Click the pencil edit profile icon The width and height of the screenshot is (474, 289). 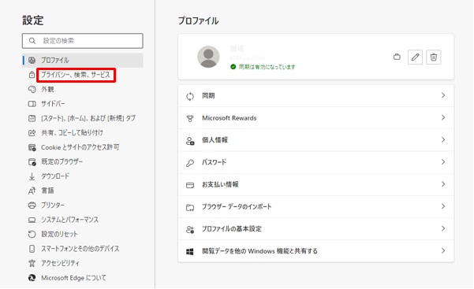click(x=415, y=57)
